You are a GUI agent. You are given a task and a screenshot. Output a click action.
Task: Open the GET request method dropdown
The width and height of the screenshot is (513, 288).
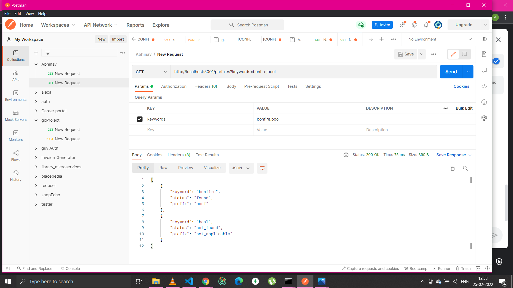click(151, 72)
